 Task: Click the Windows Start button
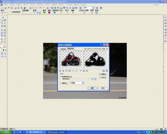pyautogui.click(x=6, y=132)
